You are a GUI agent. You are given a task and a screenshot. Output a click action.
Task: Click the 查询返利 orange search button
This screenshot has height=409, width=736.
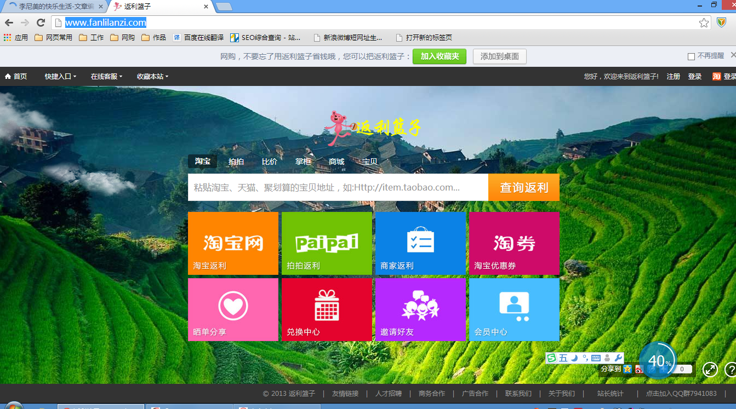524,188
